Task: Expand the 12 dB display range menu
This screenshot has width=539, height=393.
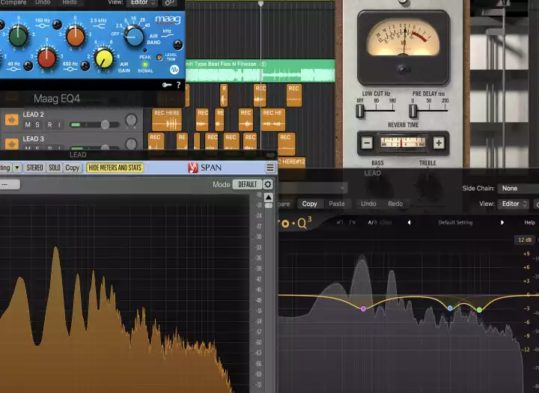Action: click(524, 240)
